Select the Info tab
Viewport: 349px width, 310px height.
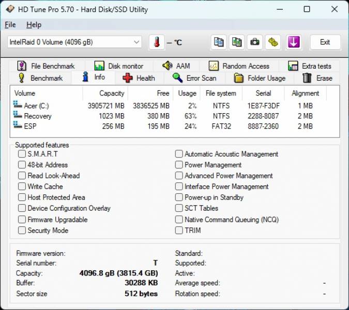click(x=94, y=77)
